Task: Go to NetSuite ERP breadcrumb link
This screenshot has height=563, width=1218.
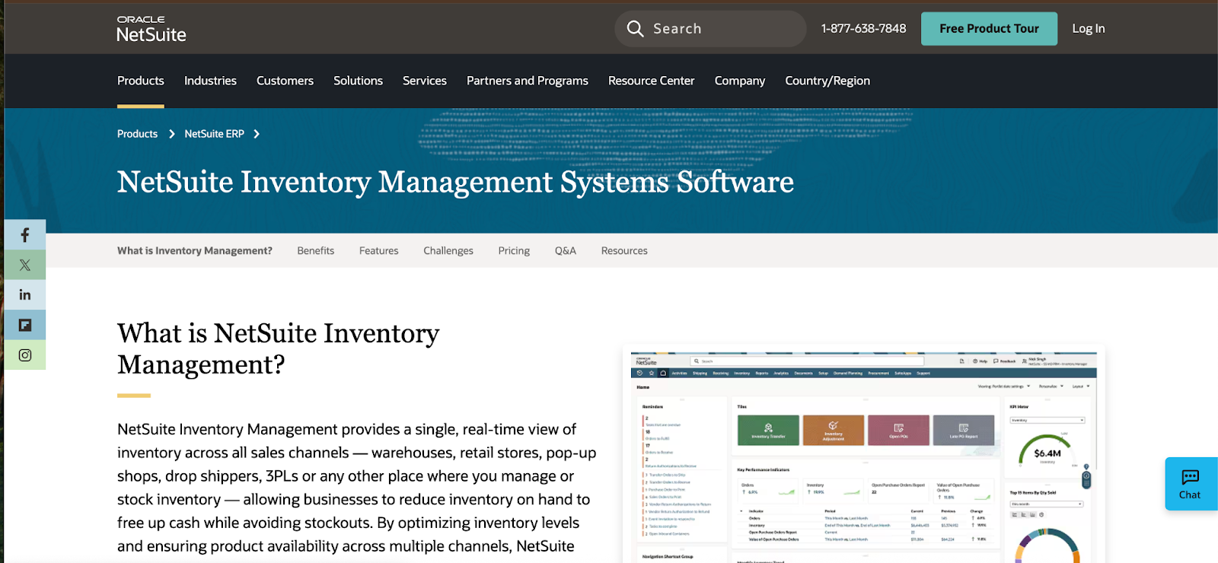Action: point(214,134)
